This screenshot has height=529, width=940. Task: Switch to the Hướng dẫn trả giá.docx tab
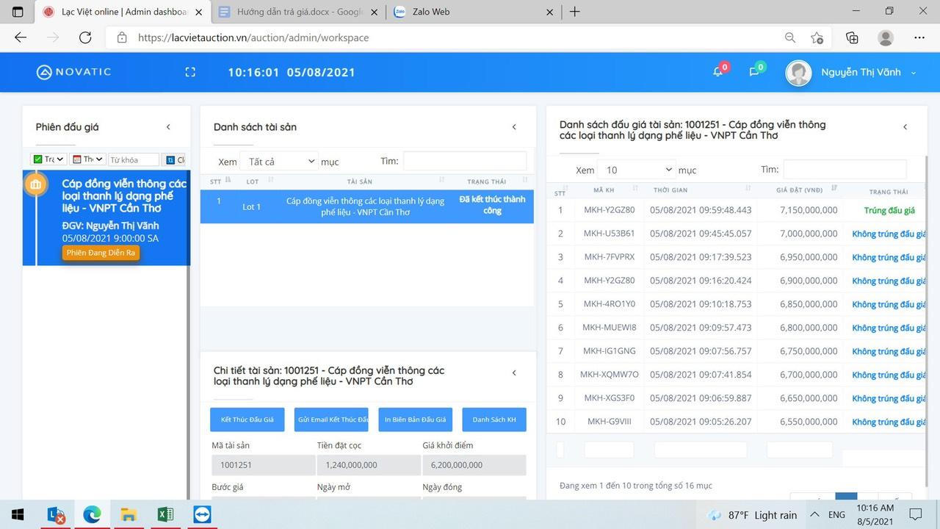pos(297,12)
